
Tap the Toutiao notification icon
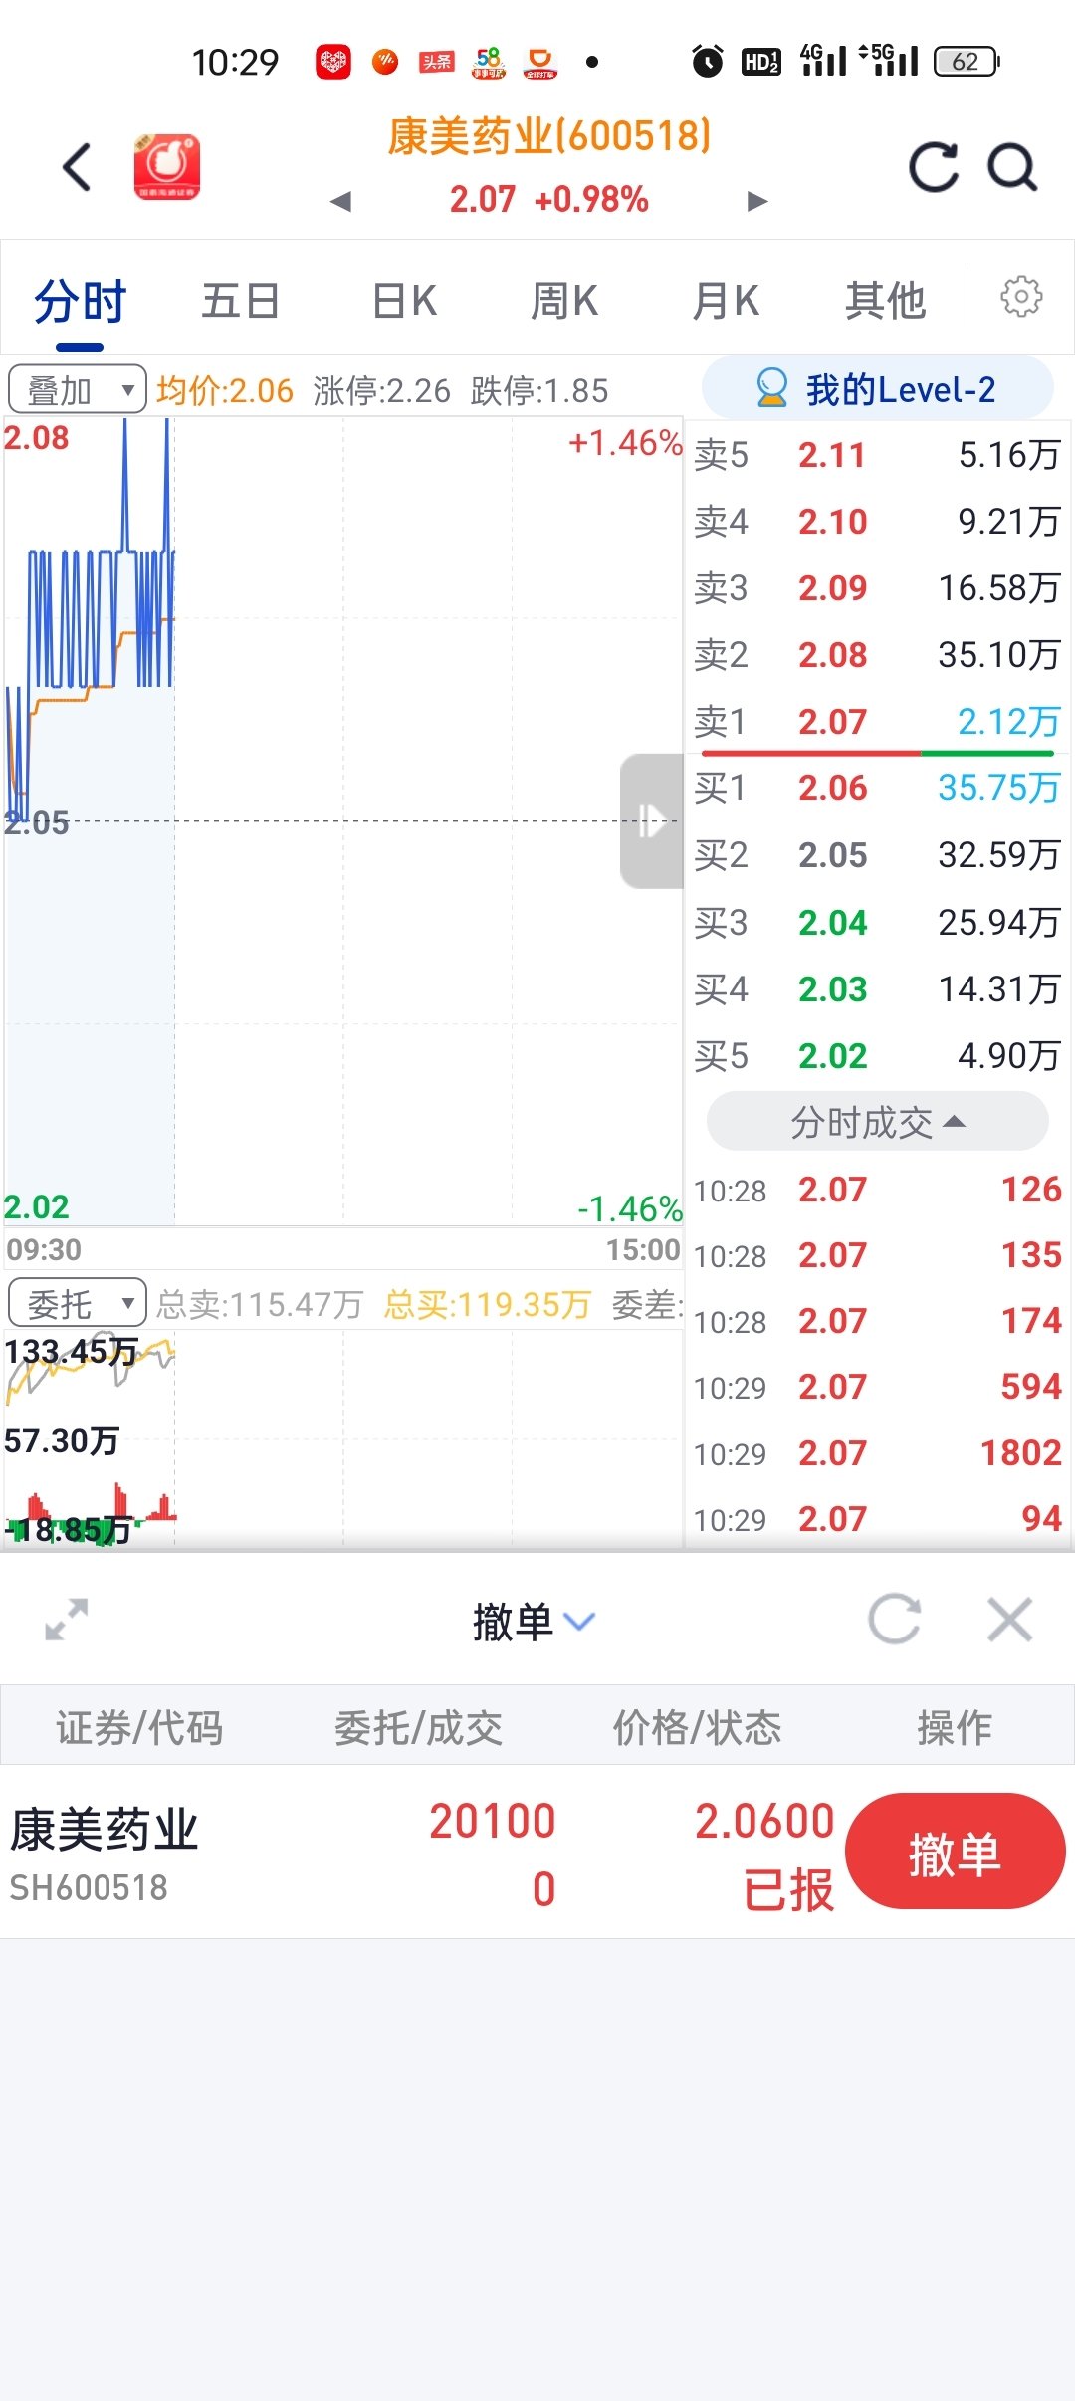tap(437, 62)
